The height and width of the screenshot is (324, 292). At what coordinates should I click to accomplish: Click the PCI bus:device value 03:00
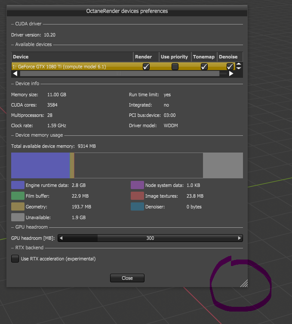tap(170, 115)
